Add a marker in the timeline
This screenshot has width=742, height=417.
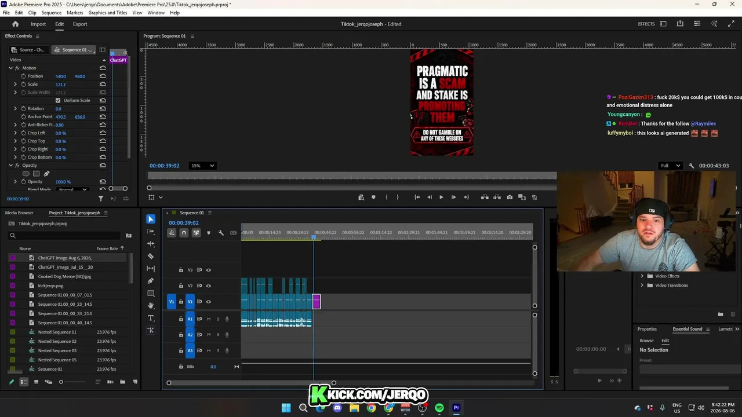click(x=209, y=233)
